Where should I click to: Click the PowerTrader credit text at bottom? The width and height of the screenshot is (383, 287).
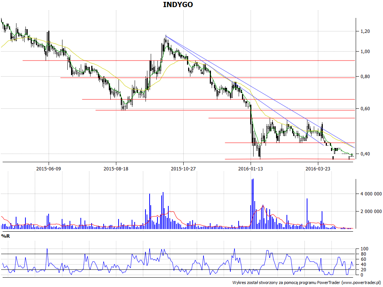[x=307, y=283]
